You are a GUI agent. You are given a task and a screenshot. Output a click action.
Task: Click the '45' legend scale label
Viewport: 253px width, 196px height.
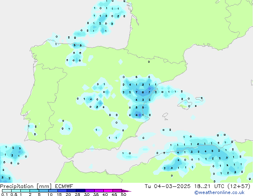coord(114,194)
